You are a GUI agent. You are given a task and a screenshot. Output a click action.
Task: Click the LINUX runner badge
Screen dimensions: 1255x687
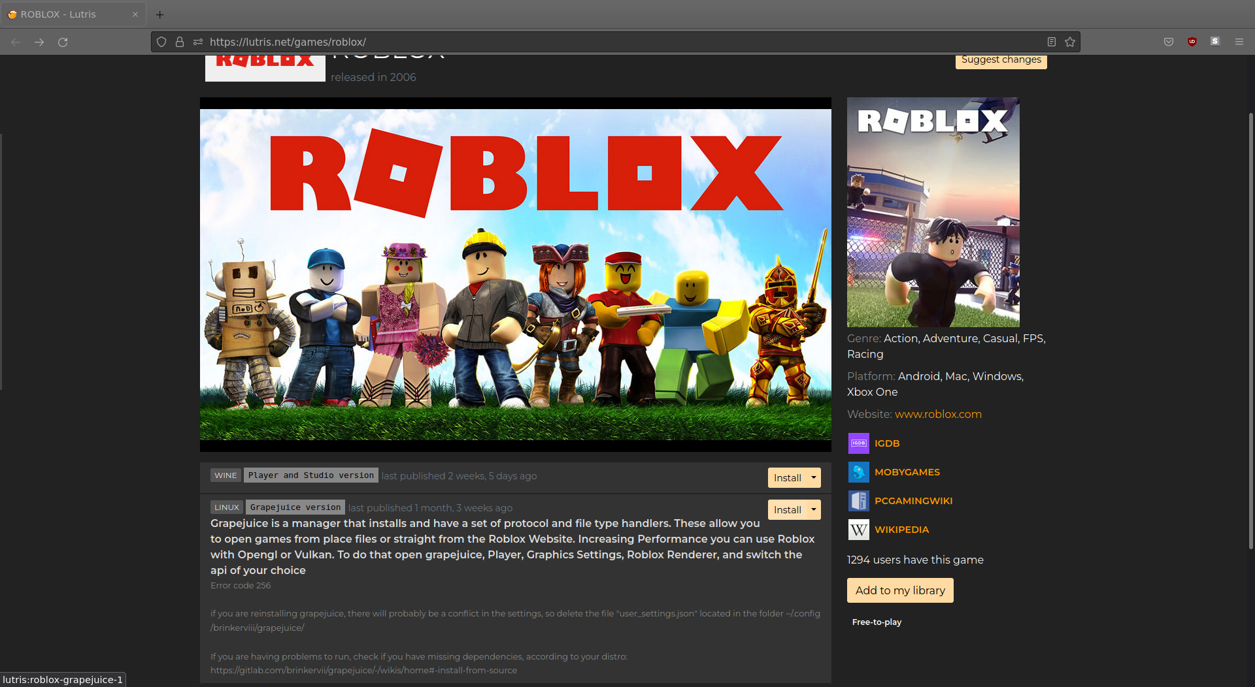227,507
